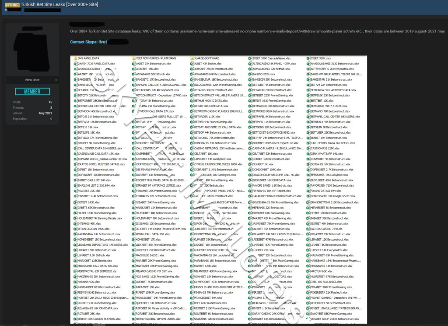Select the ARESBET 26K Betconstruct.xlsx file name

pyautogui.click(x=213, y=69)
